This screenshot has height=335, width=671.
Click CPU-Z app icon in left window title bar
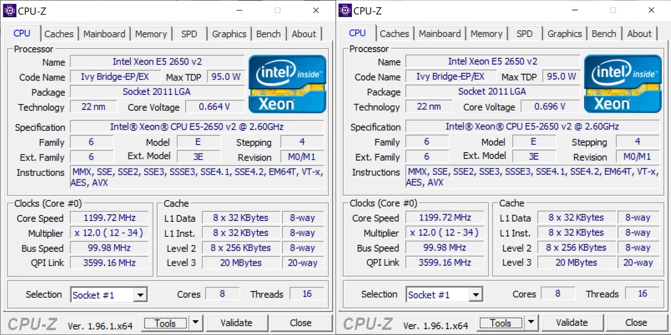[9, 10]
